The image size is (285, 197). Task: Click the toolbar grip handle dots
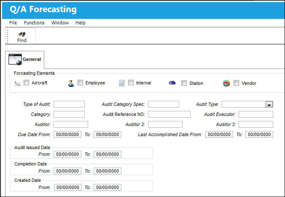point(8,37)
